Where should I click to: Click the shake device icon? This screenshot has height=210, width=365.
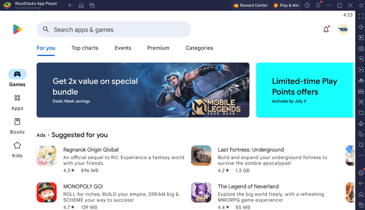click(x=361, y=145)
